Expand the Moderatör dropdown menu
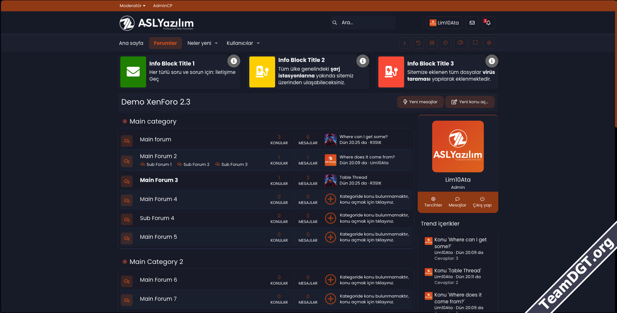 (x=132, y=6)
